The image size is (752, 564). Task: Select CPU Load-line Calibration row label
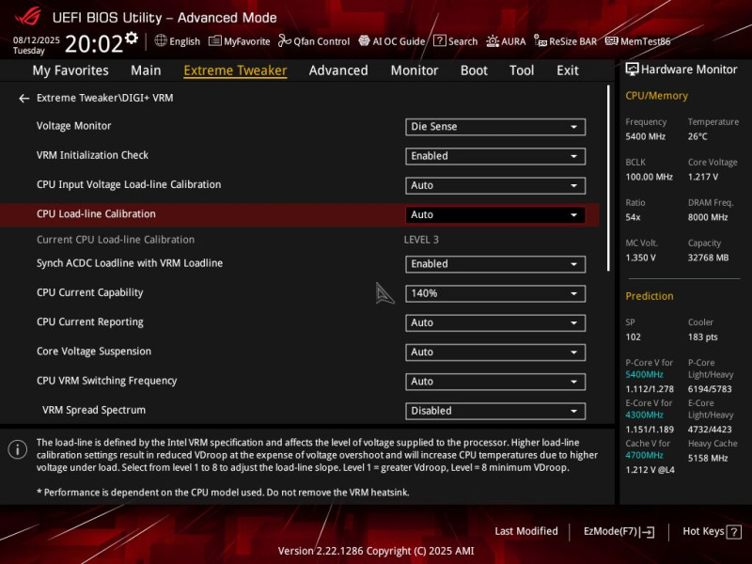96,214
